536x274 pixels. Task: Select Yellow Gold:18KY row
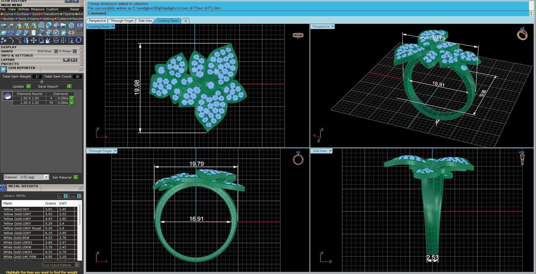tap(39, 223)
